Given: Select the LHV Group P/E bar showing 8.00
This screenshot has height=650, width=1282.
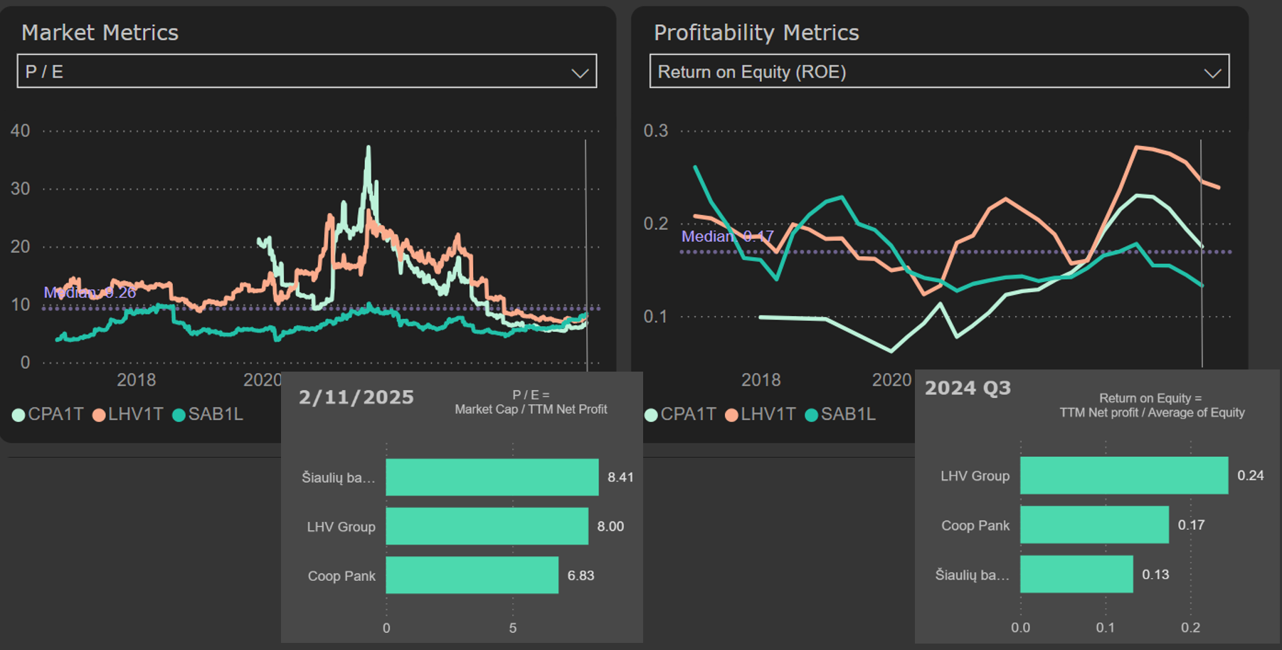Looking at the screenshot, I should click(x=487, y=526).
